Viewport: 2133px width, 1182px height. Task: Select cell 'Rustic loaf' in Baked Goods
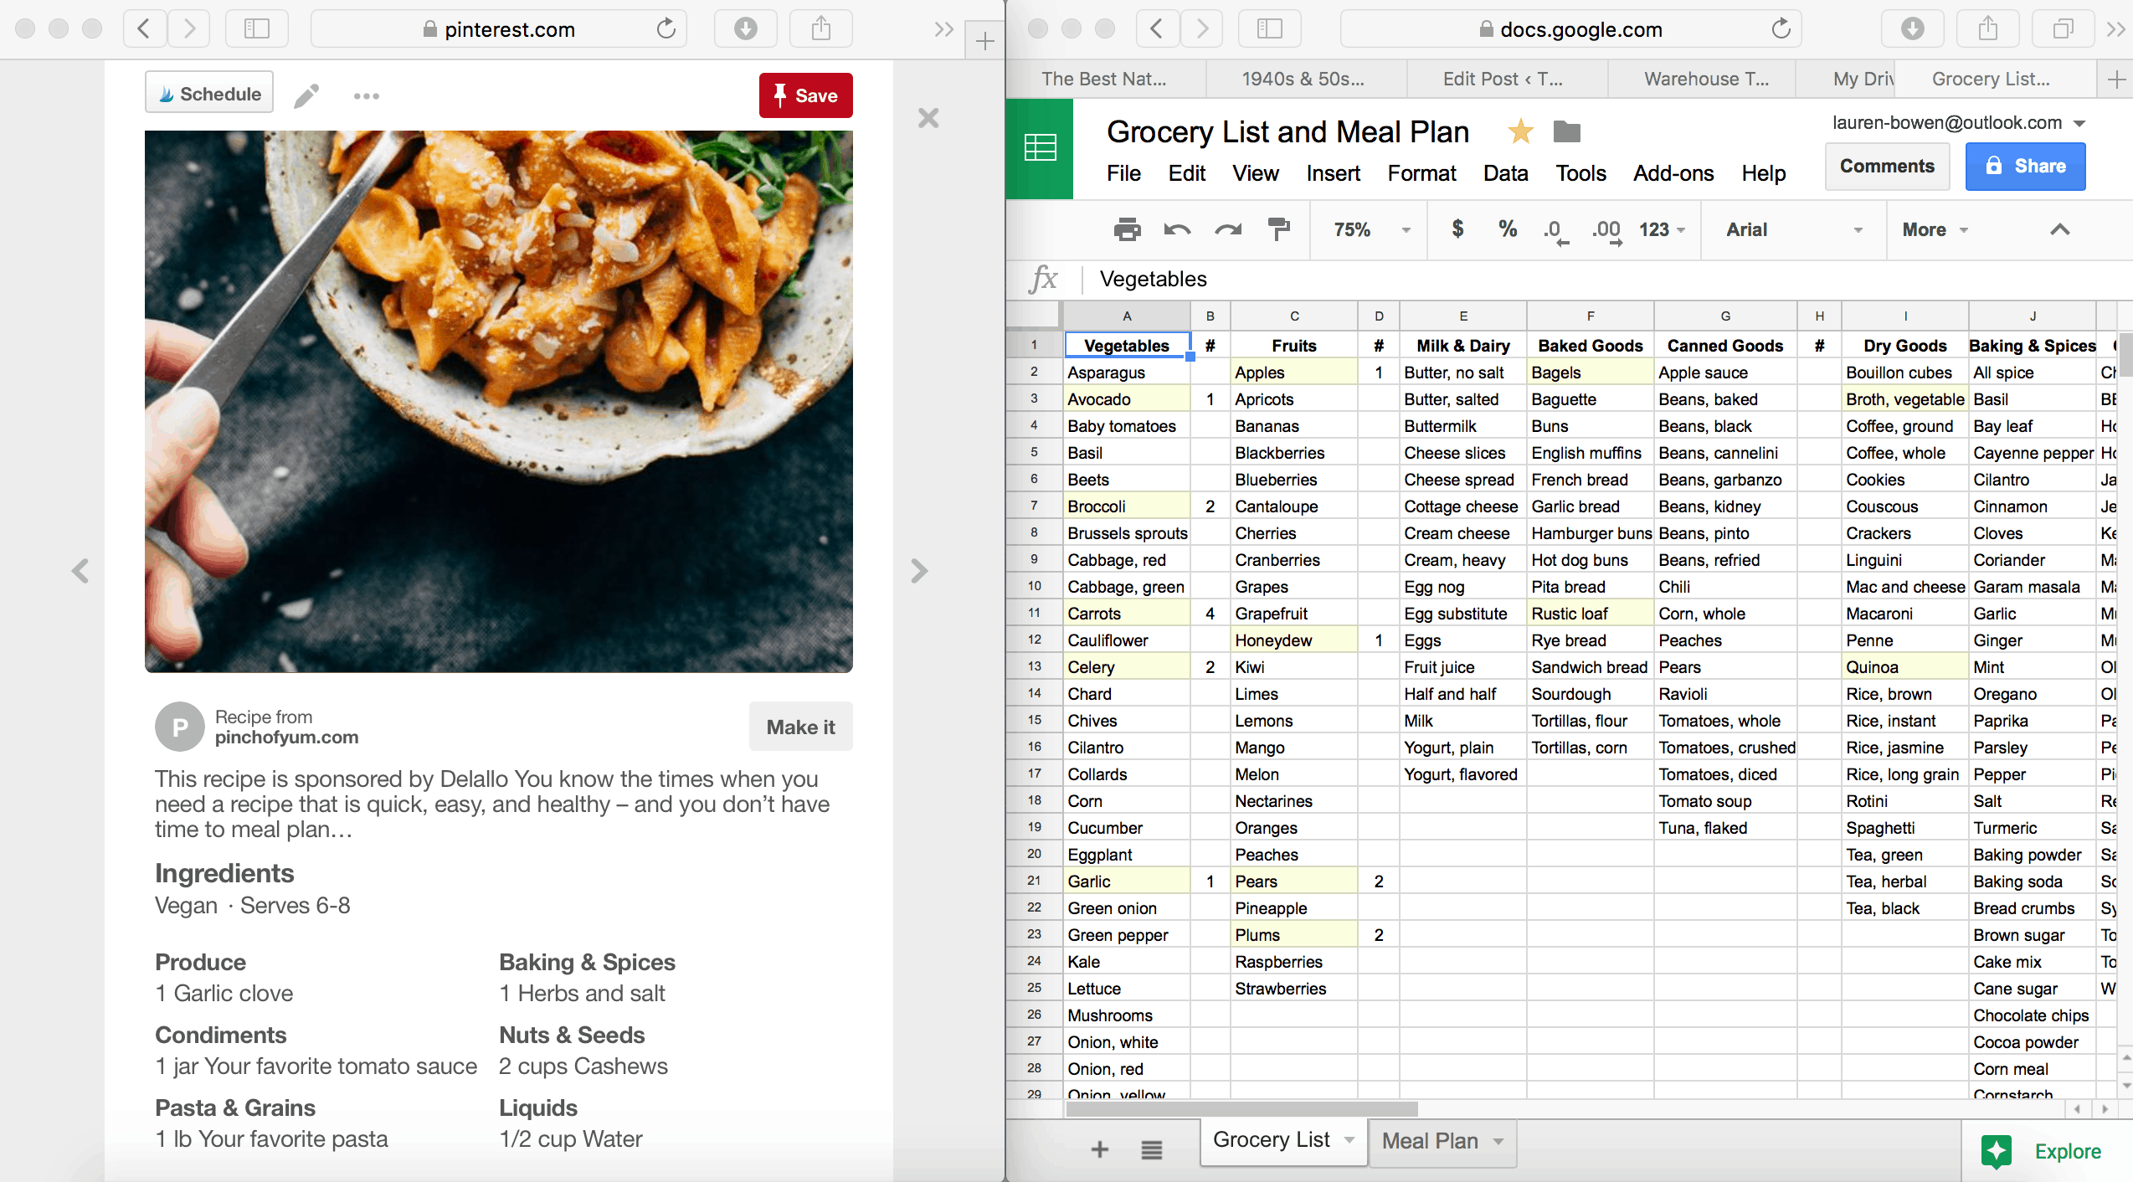coord(1590,614)
